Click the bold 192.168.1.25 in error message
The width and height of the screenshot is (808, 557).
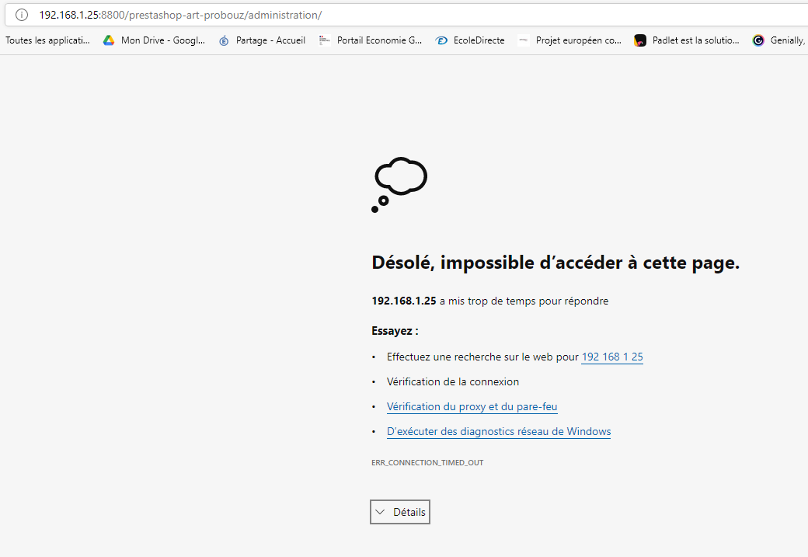click(404, 301)
